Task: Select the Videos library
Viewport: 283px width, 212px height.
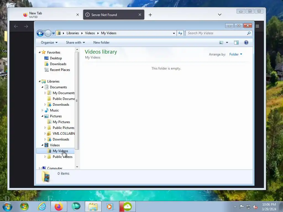Action: pyautogui.click(x=55, y=145)
